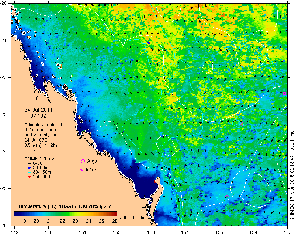The width and height of the screenshot is (295, 236).
Task: Click the colorbar tick label 26
Action: click(115, 221)
